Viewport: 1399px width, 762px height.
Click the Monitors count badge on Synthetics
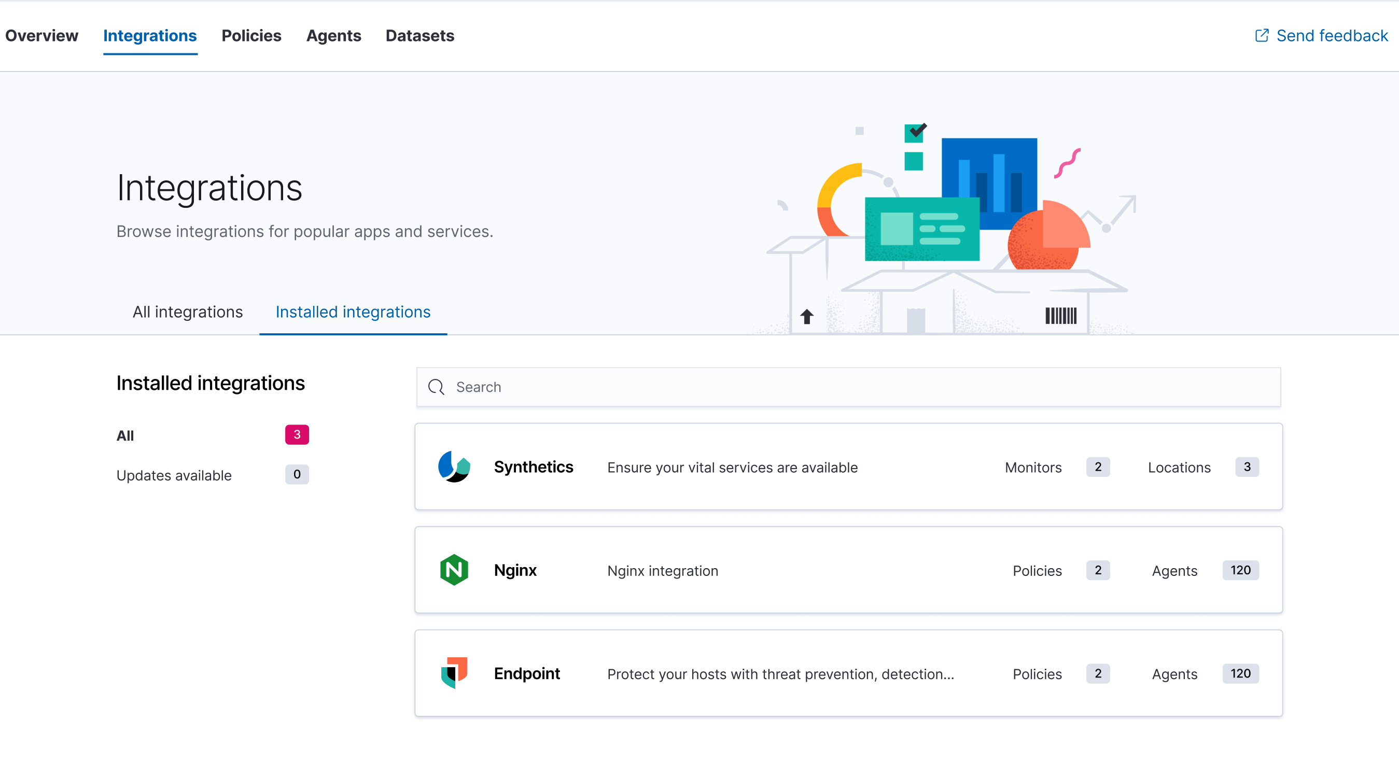[x=1098, y=467]
